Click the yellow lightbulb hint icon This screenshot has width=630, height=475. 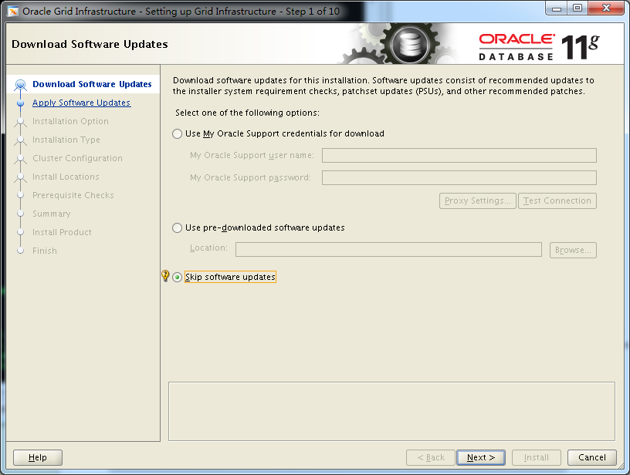coord(165,275)
